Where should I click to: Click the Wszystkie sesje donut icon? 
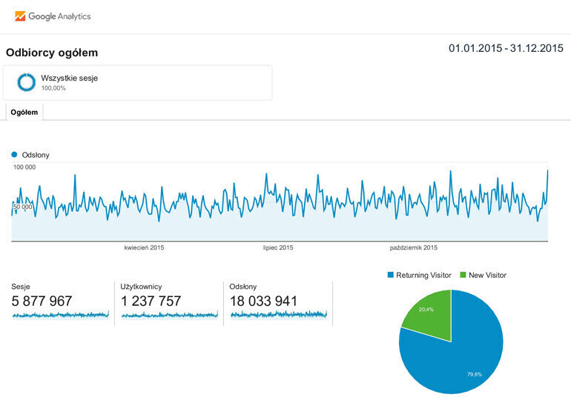(27, 82)
